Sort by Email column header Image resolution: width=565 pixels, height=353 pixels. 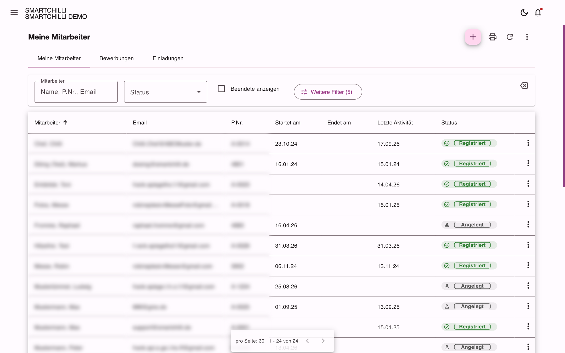coord(140,123)
